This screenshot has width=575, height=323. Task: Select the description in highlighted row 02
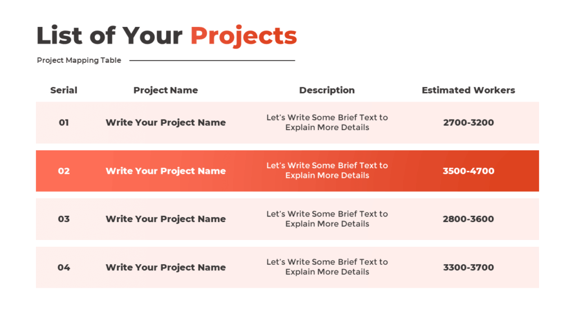(x=327, y=170)
